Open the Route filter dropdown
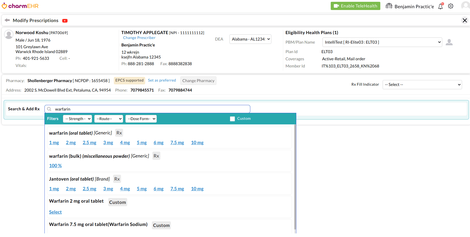 pyautogui.click(x=108, y=119)
